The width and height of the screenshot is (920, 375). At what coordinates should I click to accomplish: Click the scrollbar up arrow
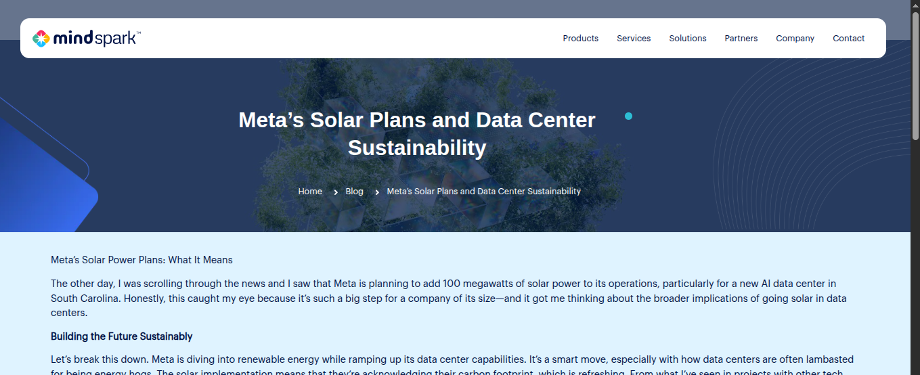[915, 5]
